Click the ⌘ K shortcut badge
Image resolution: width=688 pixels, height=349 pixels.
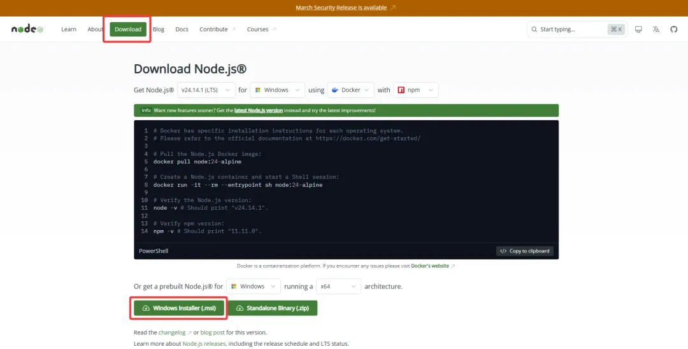[616, 29]
